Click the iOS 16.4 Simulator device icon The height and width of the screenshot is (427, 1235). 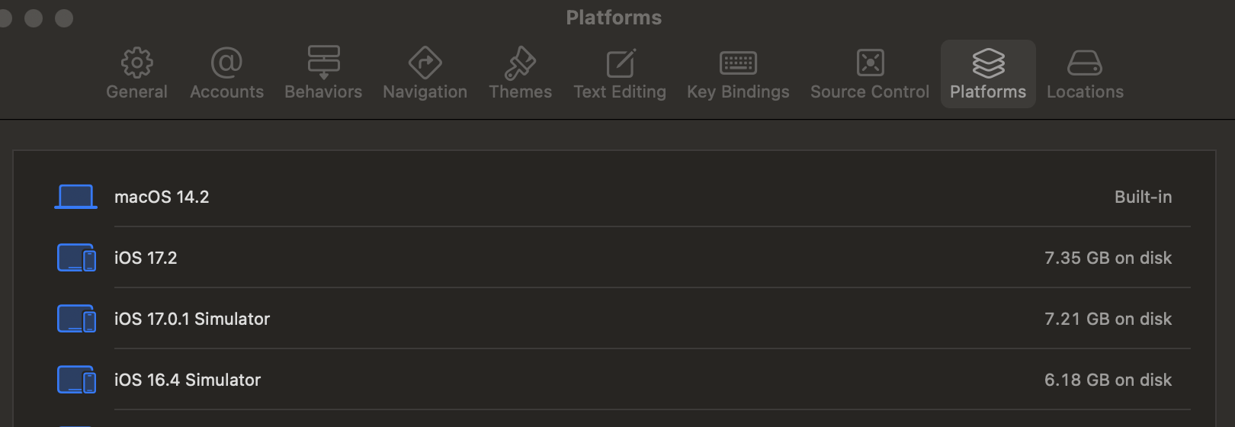pyautogui.click(x=76, y=380)
